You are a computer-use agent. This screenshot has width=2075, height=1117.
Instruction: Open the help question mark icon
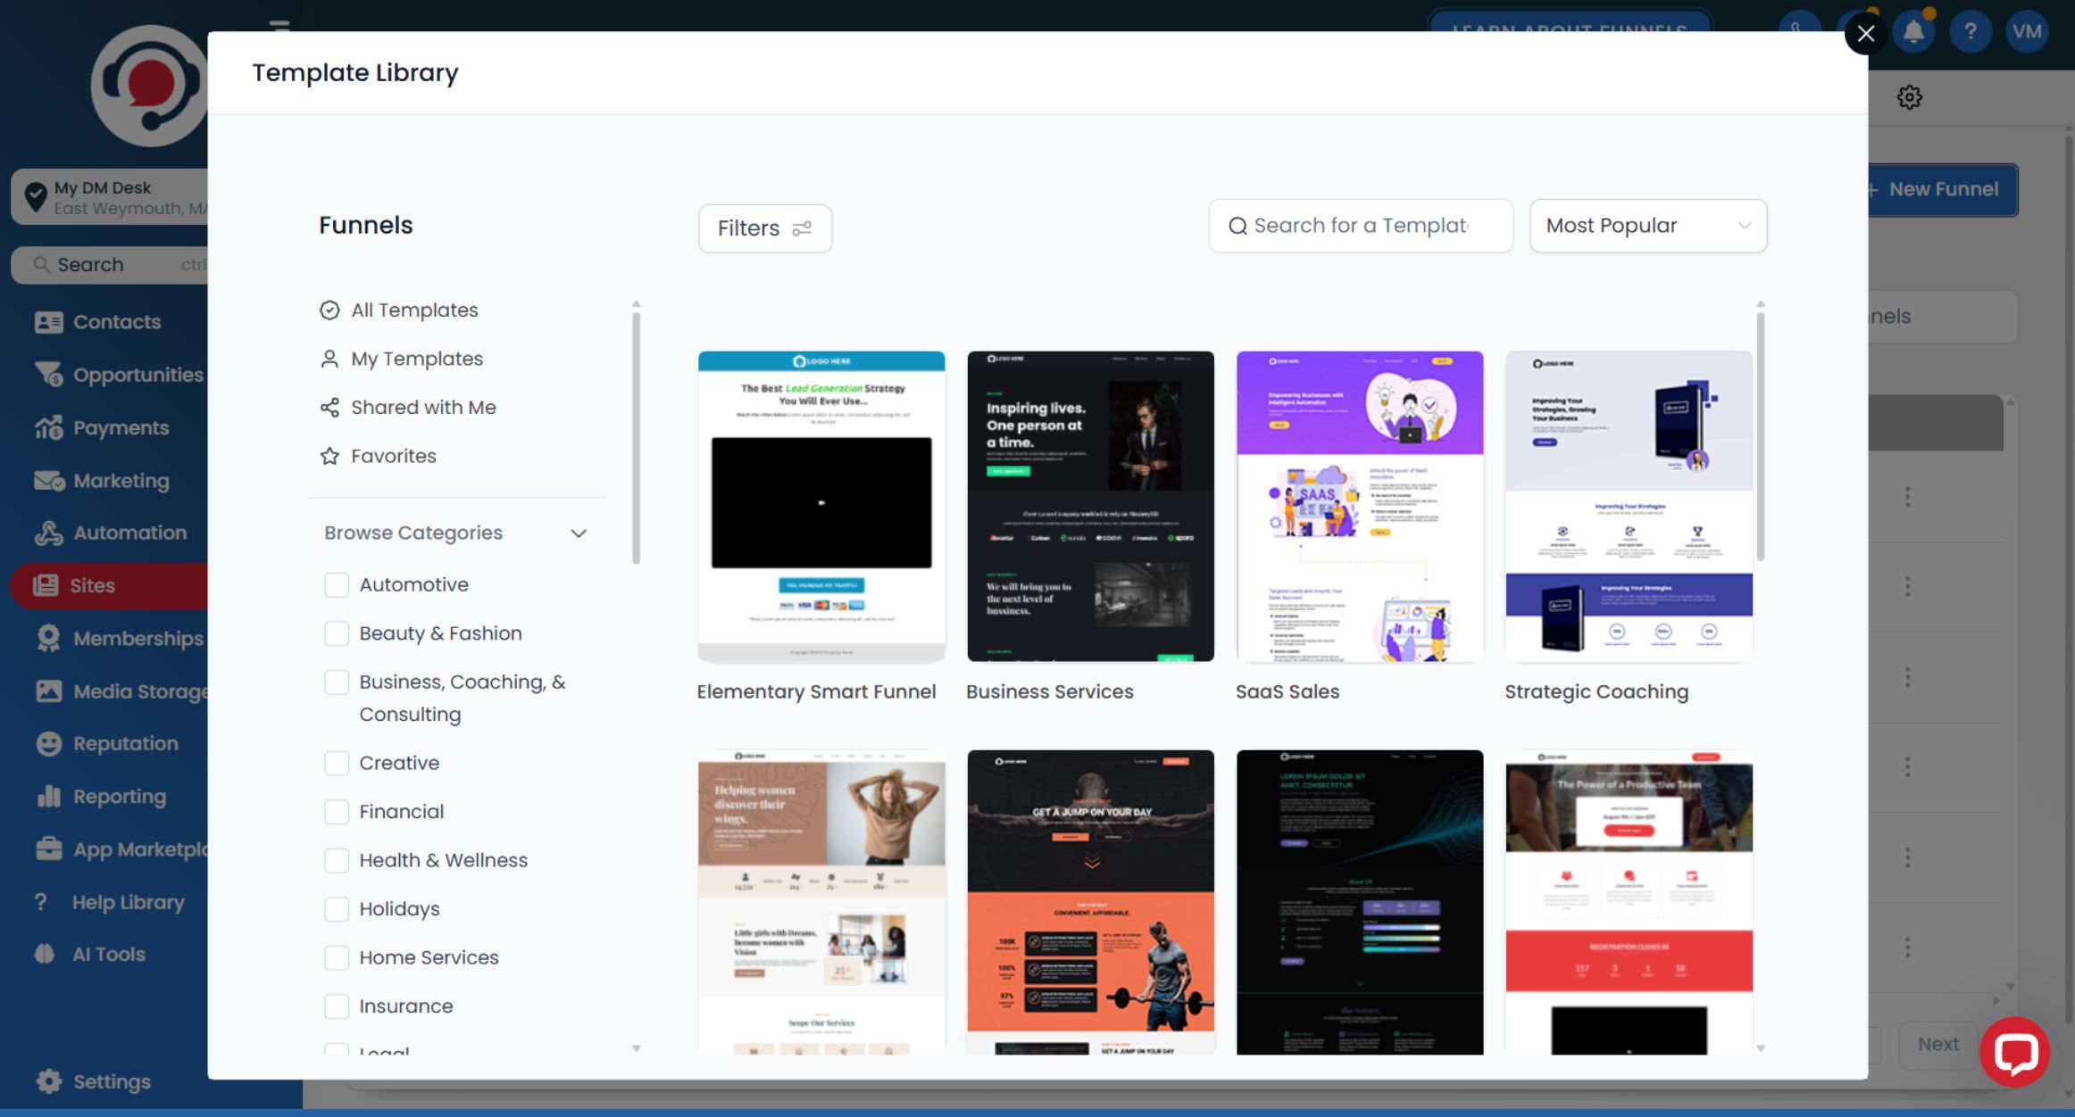pyautogui.click(x=1971, y=33)
